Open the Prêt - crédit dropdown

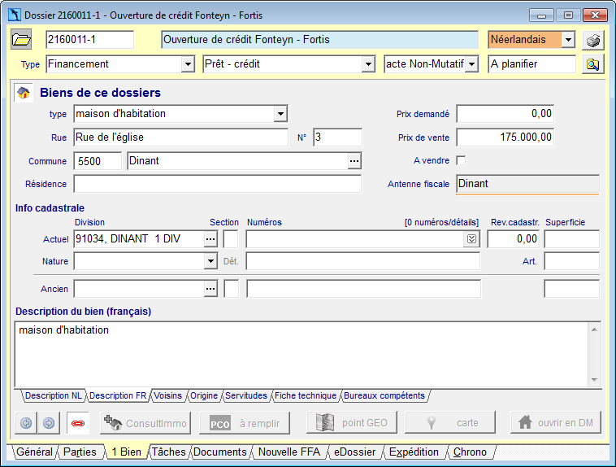pyautogui.click(x=368, y=64)
